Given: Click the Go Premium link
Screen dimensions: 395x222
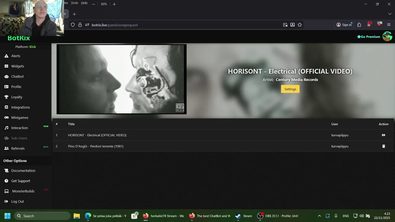Looking at the screenshot, I should (368, 37).
